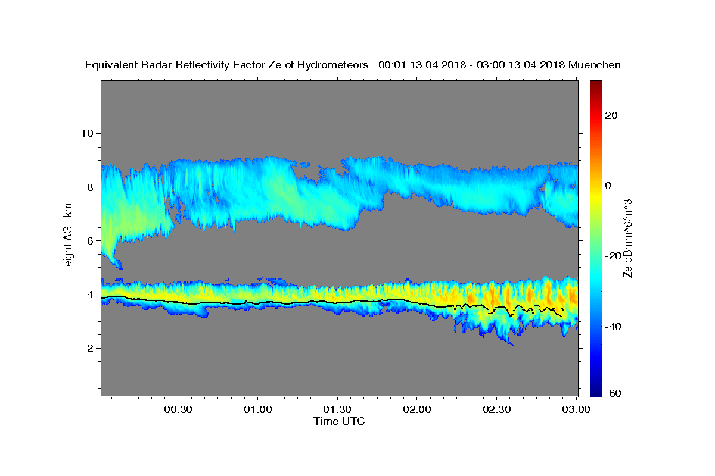Viewport: 715px width, 476px height.
Task: Click the 03:00 time tick label
Action: point(576,410)
